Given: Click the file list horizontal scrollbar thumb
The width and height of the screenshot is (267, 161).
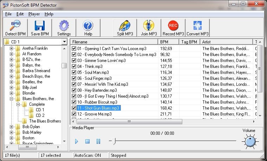Looking at the screenshot, I should [x=129, y=121].
